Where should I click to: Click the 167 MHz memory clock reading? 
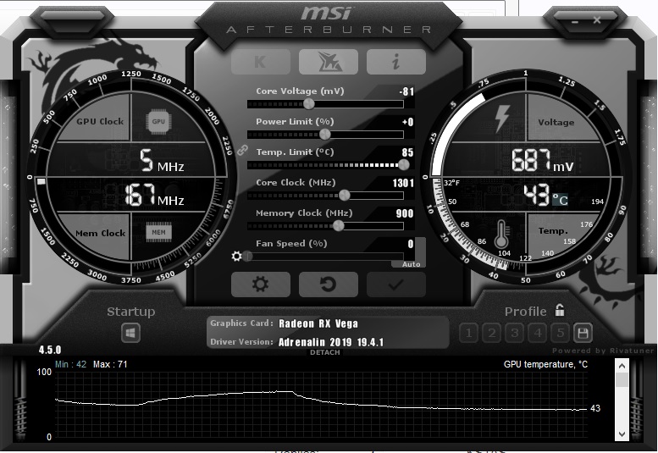coord(154,195)
